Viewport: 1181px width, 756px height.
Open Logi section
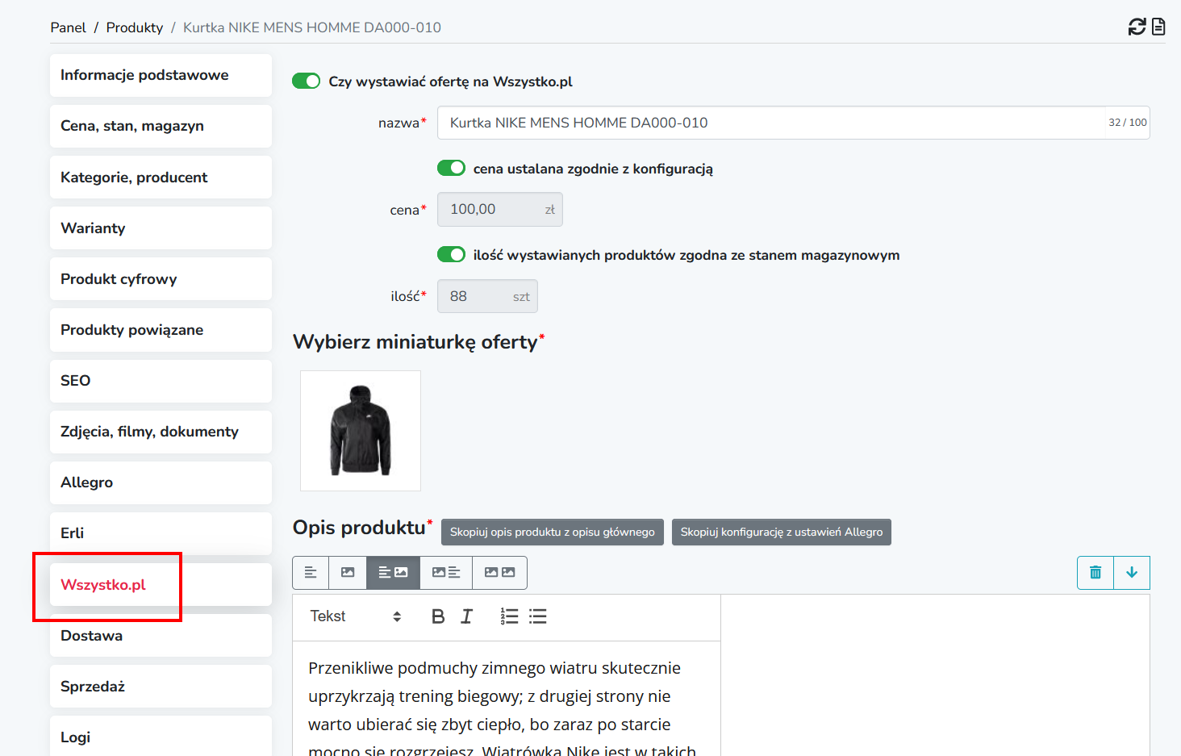(x=161, y=736)
